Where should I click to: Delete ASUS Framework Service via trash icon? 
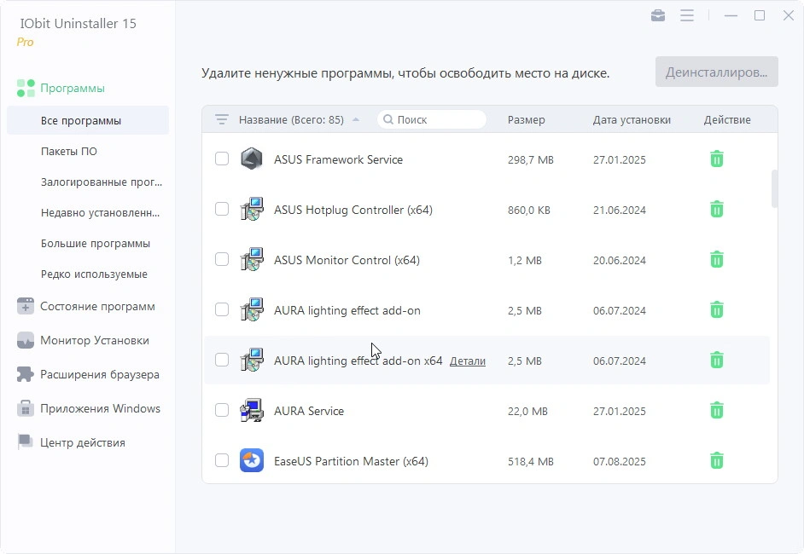[x=717, y=159]
